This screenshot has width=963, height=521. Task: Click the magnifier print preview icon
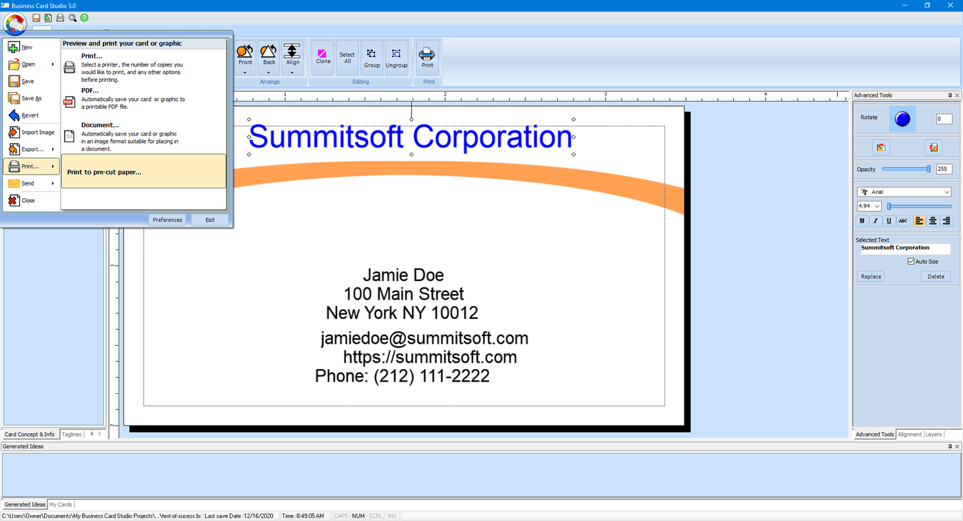pos(72,18)
